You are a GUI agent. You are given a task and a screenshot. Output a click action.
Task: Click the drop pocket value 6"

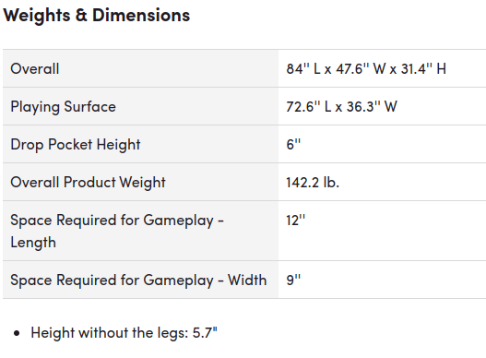[293, 145]
